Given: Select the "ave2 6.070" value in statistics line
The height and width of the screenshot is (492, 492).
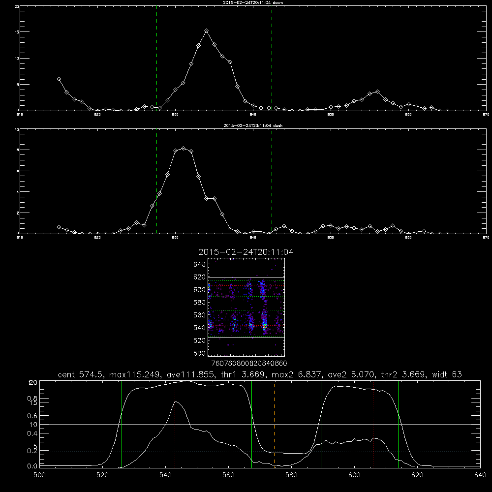Looking at the screenshot, I should [351, 374].
